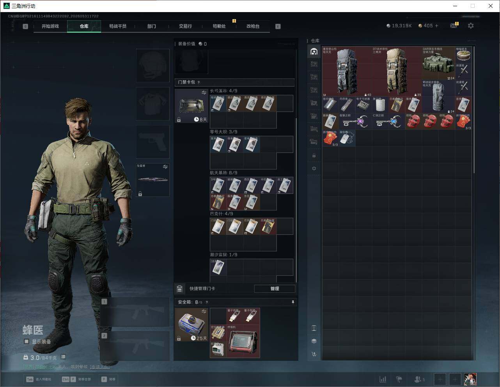Click the electronic jammer 电子干扰器 item
Viewport: 500px width, 387px height.
[x=363, y=105]
